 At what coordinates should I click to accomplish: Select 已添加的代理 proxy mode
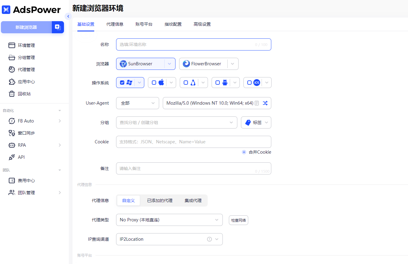point(160,200)
